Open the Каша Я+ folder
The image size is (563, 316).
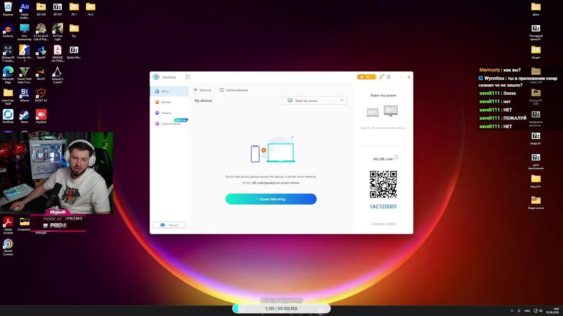point(536,181)
